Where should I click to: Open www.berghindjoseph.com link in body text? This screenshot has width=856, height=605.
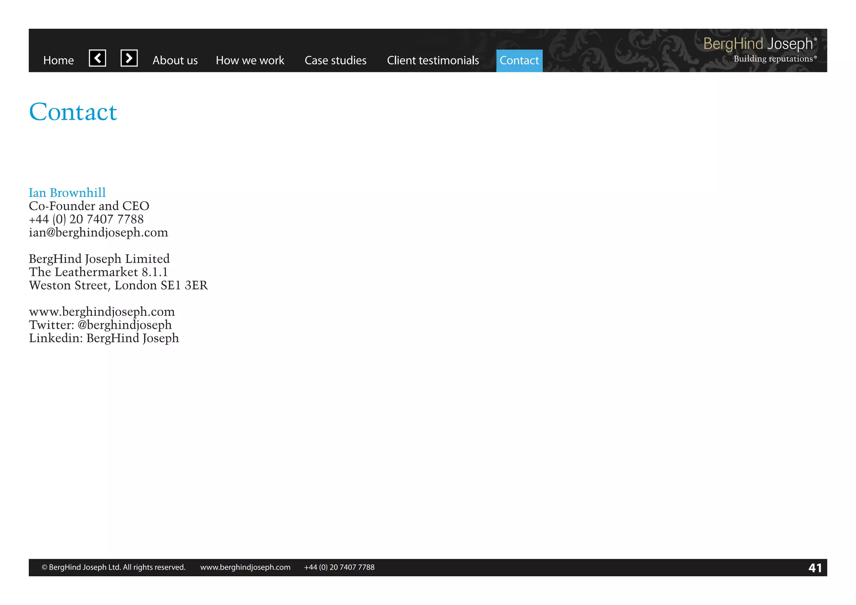[x=102, y=312]
